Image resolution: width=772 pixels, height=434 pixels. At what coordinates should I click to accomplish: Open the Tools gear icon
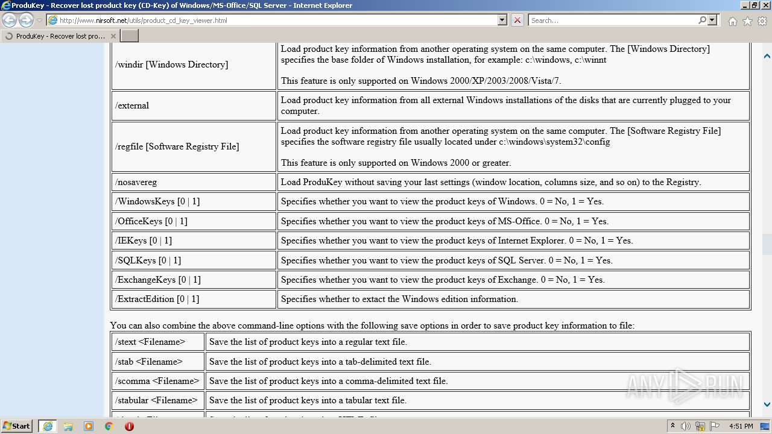tap(762, 21)
